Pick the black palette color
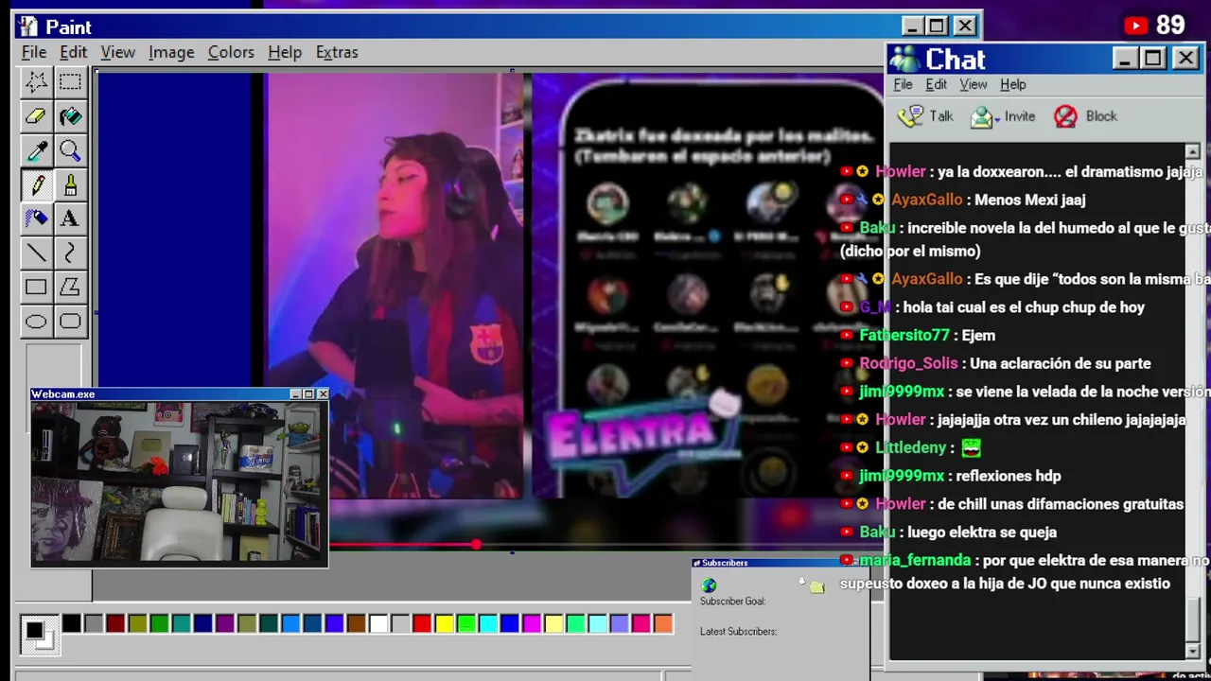 (x=72, y=623)
